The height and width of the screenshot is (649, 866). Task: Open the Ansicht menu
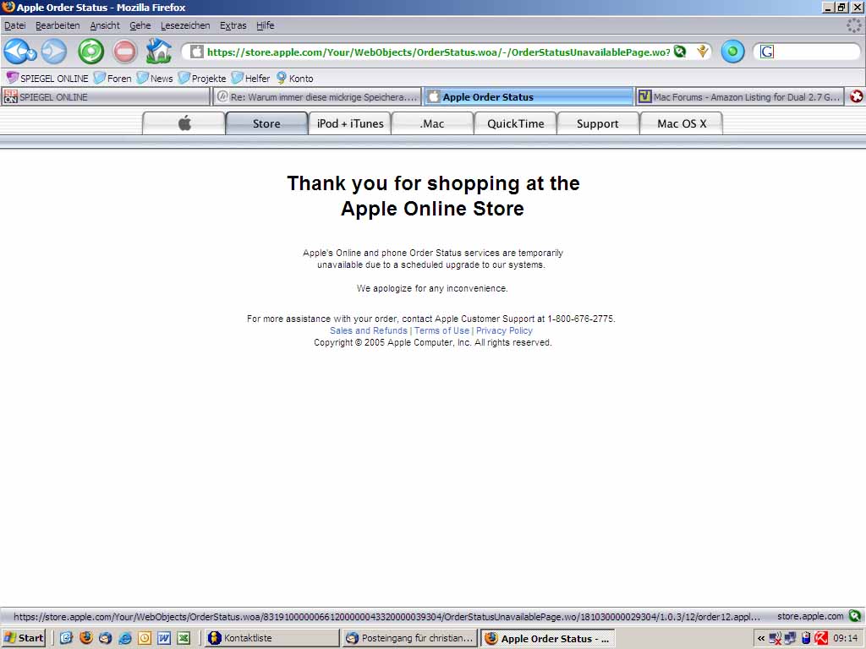pos(105,25)
